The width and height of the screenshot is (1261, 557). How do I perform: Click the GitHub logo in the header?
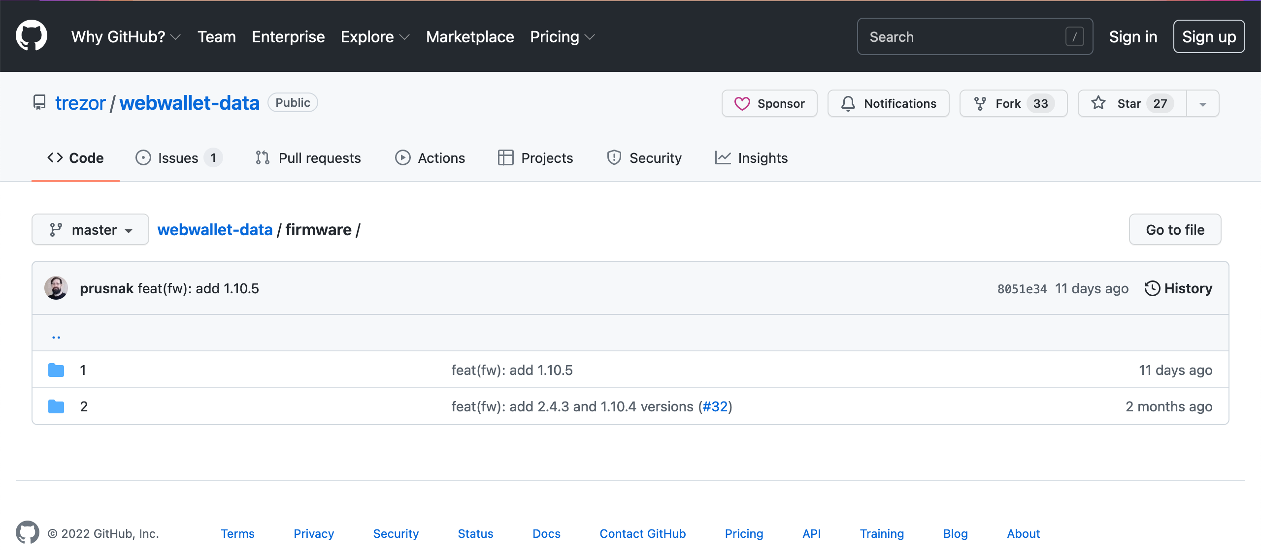coord(32,35)
